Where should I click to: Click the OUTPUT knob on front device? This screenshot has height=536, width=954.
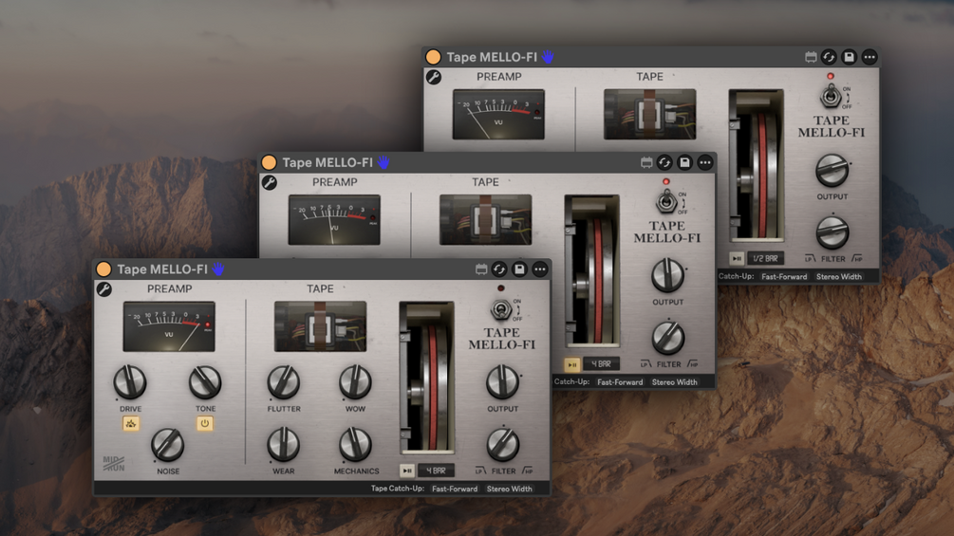tap(502, 382)
